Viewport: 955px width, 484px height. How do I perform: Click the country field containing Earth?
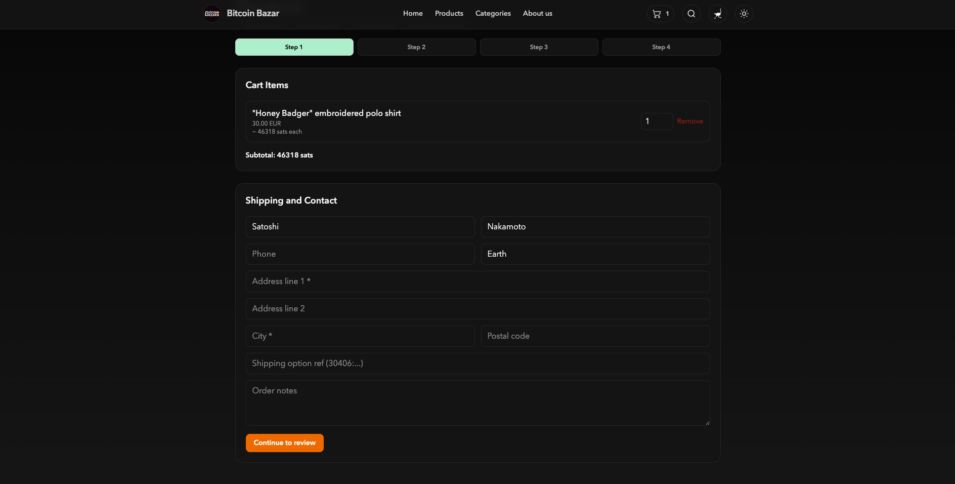pyautogui.click(x=595, y=254)
